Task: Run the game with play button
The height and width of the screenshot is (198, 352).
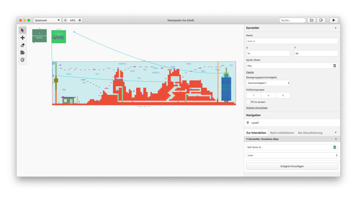Action: point(334,20)
